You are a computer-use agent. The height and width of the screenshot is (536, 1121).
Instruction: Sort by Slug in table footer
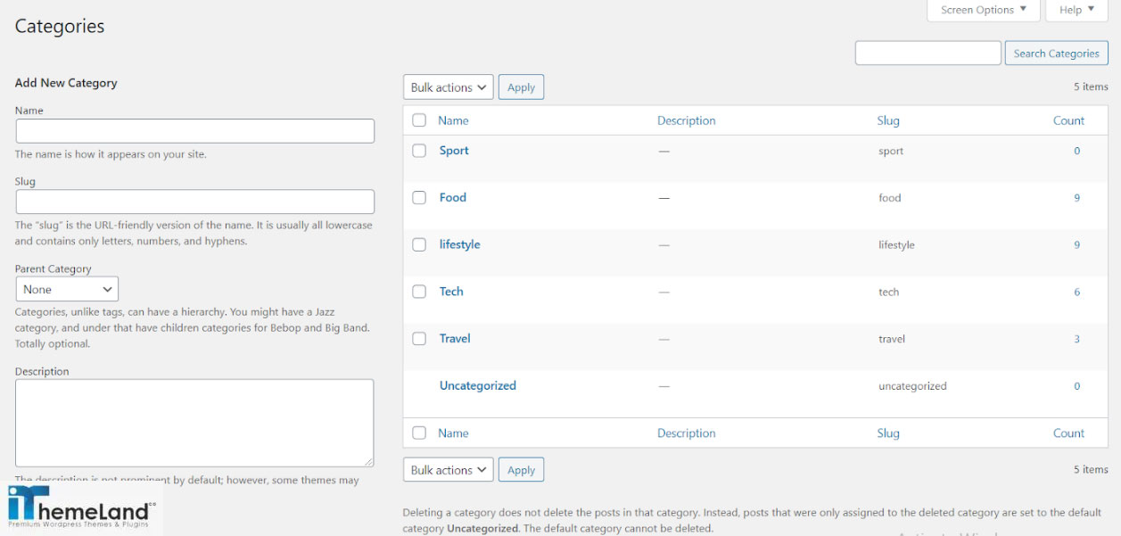click(x=888, y=433)
